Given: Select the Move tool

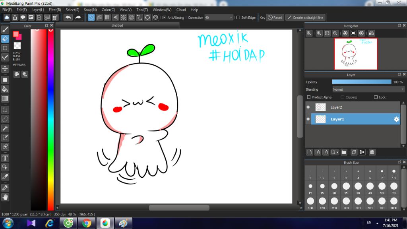Looking at the screenshot, I should tap(5, 68).
